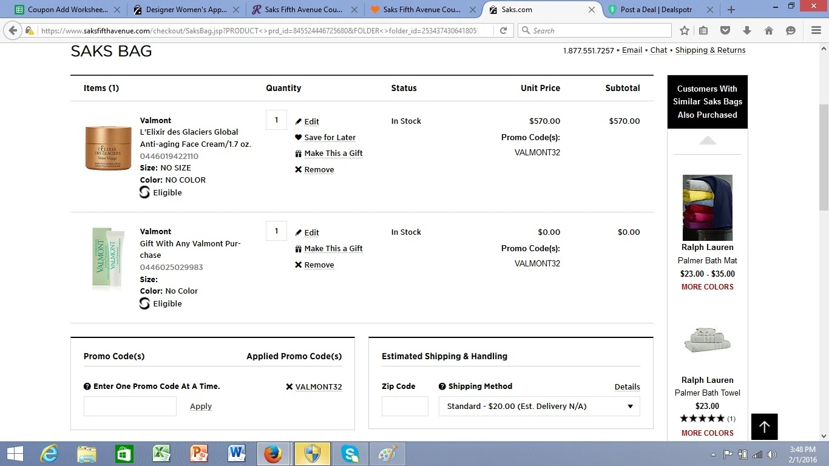
Task: Click the quantity box for the face cream
Action: coord(276,120)
